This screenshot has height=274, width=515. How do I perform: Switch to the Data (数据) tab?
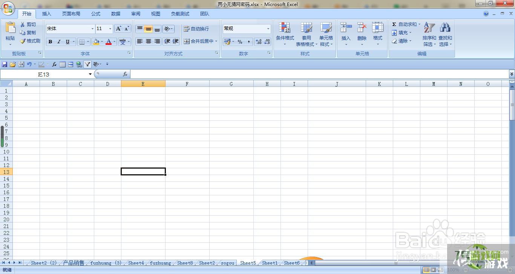116,14
